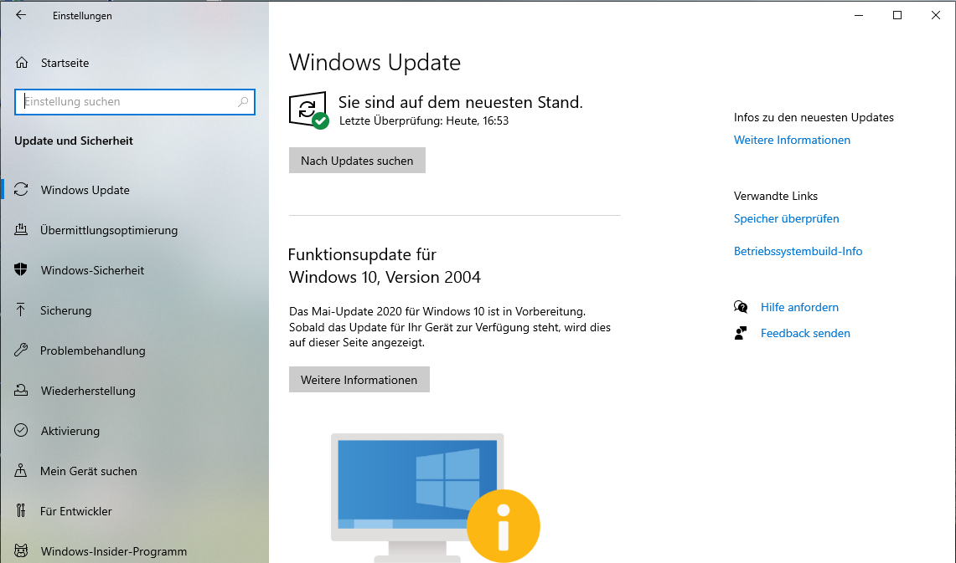Go to Startseite

[x=65, y=63]
